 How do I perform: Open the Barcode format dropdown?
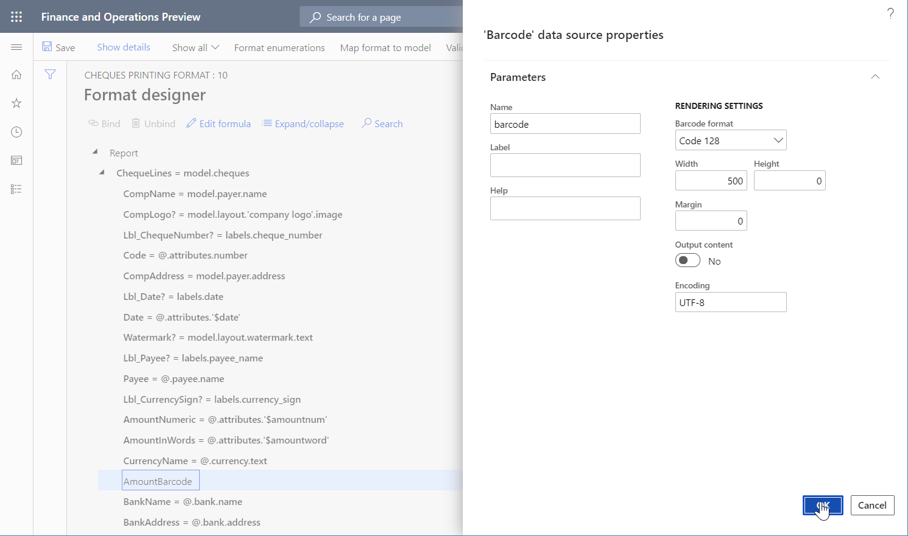(731, 141)
